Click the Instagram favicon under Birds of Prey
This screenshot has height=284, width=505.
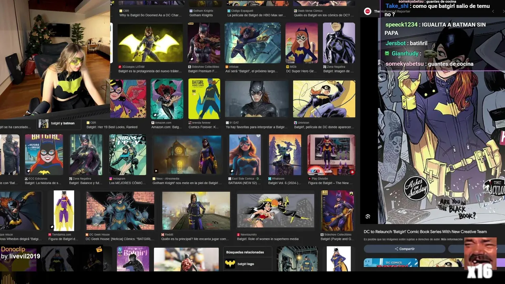tap(110, 179)
